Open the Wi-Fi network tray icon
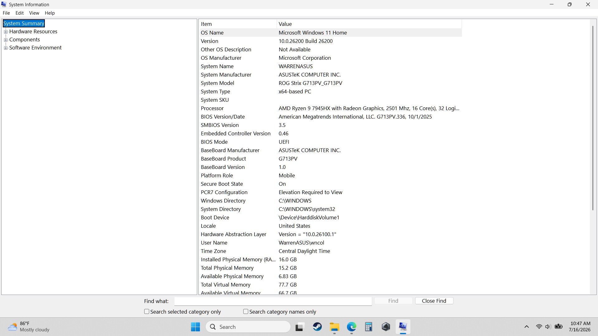Screen dimensions: 598x336 click(x=539, y=327)
